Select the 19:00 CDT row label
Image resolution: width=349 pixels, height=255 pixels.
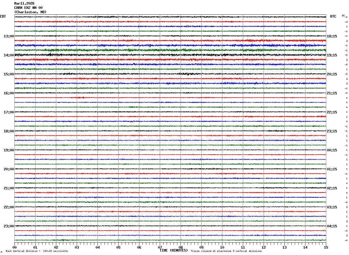(x=9, y=150)
